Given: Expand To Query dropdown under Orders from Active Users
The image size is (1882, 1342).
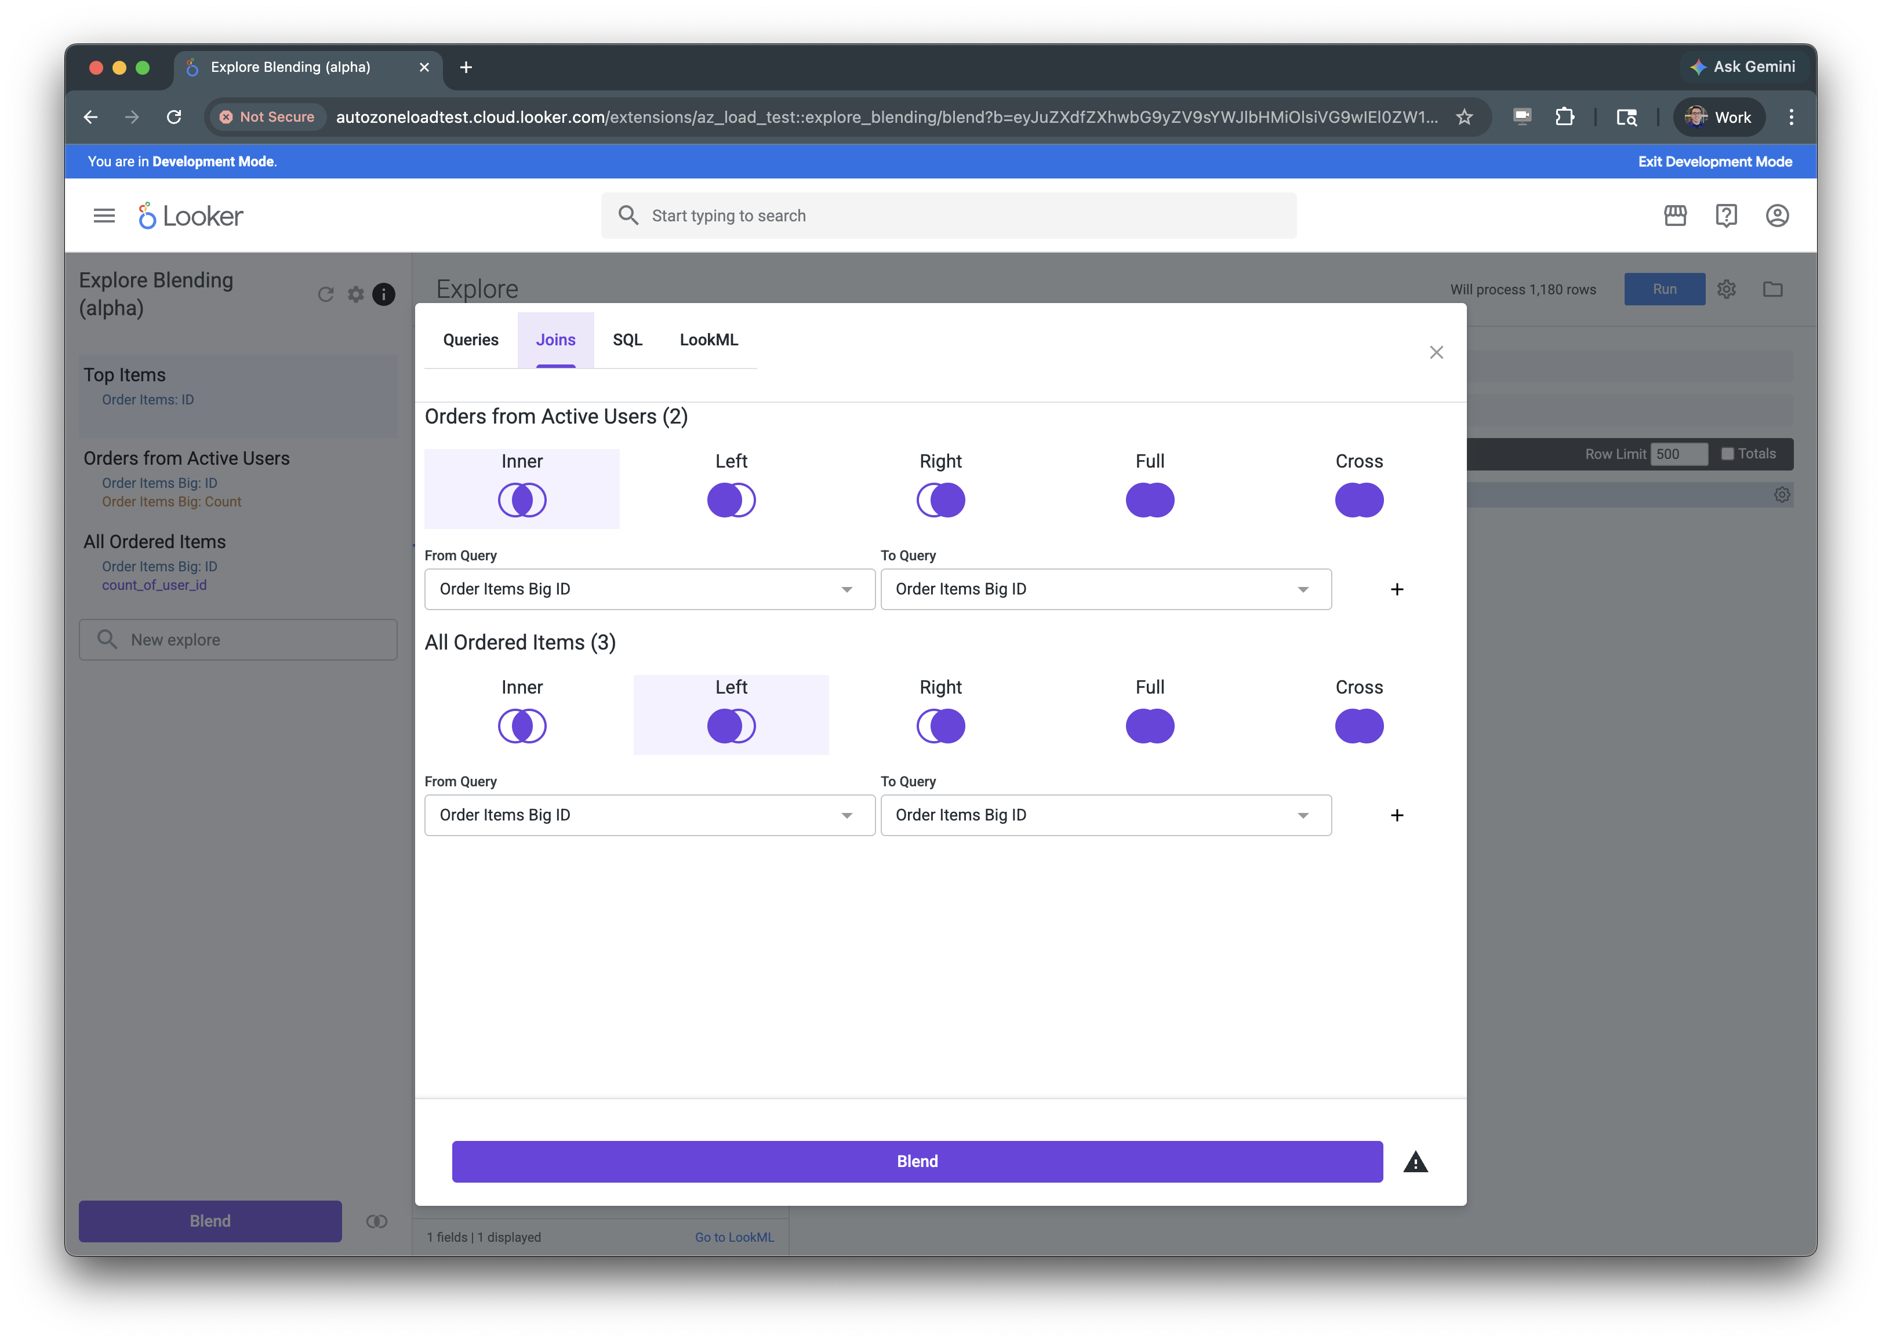Looking at the screenshot, I should [x=1106, y=589].
